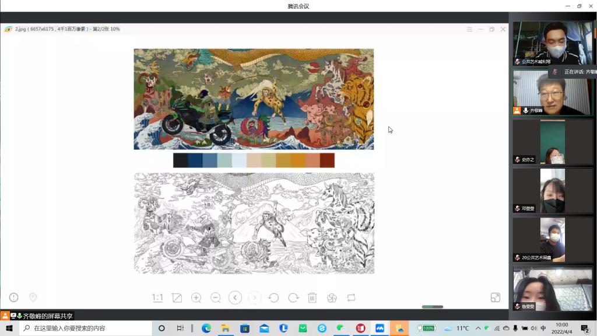This screenshot has height=336, width=597.
Task: Rotate the image clockwise
Action: [x=293, y=298]
